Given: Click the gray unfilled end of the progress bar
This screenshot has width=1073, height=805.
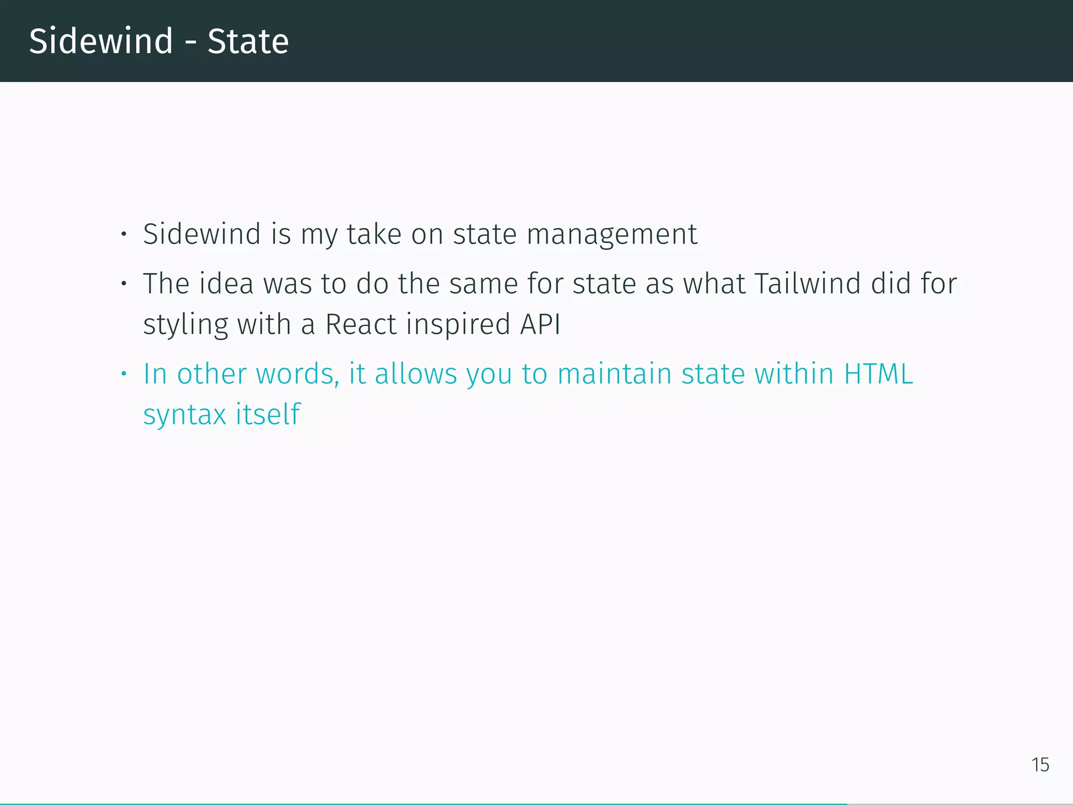Looking at the screenshot, I should [x=959, y=803].
